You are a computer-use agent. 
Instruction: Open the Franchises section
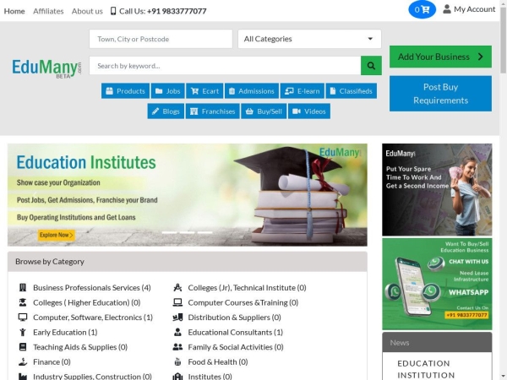point(212,111)
